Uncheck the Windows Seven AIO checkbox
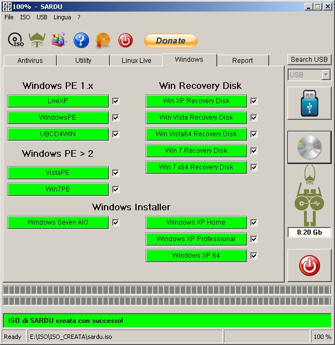Screen dimensions: 335x345 coord(116,222)
